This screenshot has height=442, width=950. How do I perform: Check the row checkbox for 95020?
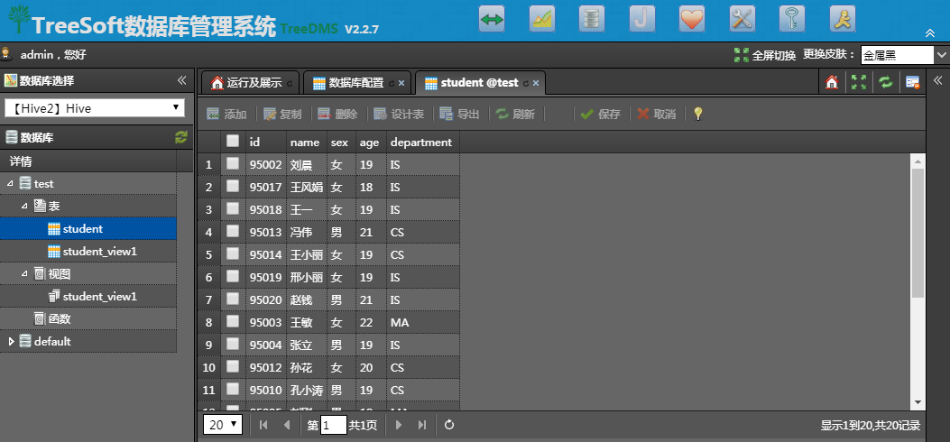coord(233,299)
